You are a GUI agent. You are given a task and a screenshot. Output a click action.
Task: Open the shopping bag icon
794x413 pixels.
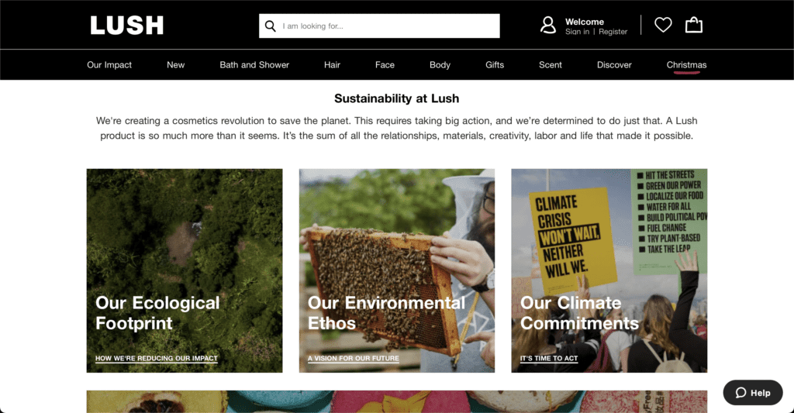(x=694, y=25)
